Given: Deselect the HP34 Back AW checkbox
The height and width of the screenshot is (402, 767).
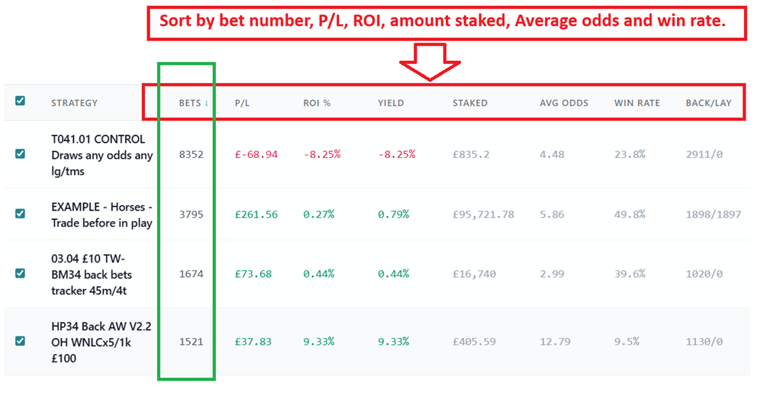Looking at the screenshot, I should 21,341.
